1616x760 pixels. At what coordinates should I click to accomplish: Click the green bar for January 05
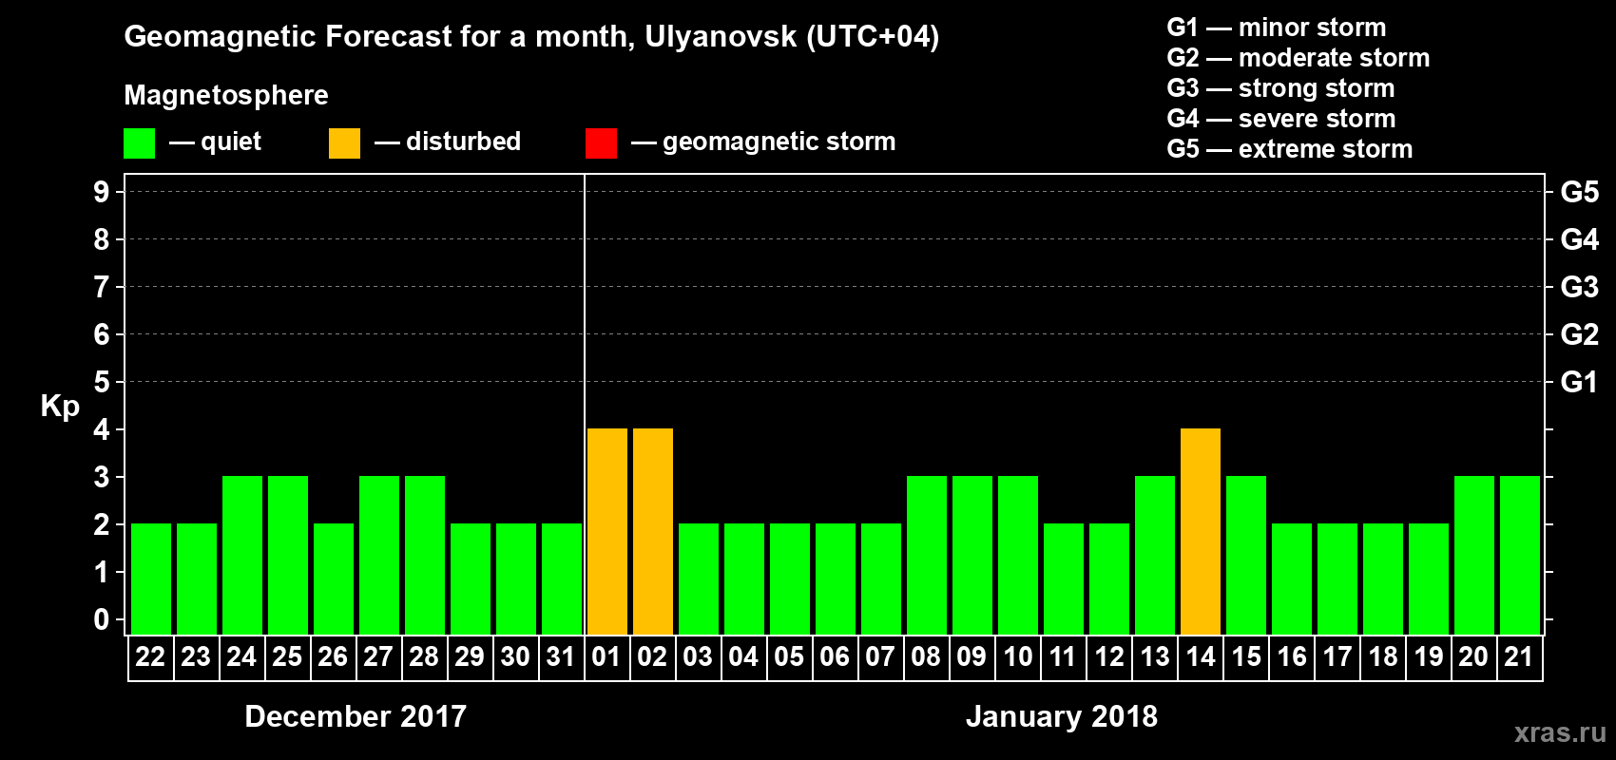(x=790, y=579)
